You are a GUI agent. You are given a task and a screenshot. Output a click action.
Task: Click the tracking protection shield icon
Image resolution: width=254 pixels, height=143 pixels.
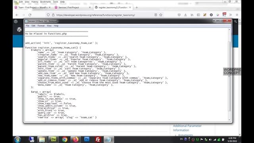[48, 15]
